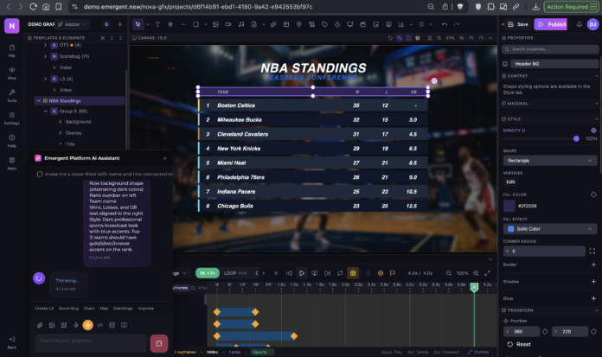Add a rectangle shape from toolbar
602x357 pixels.
click(x=195, y=24)
